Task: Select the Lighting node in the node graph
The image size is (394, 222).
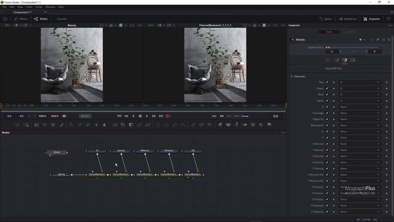Action: (61, 175)
